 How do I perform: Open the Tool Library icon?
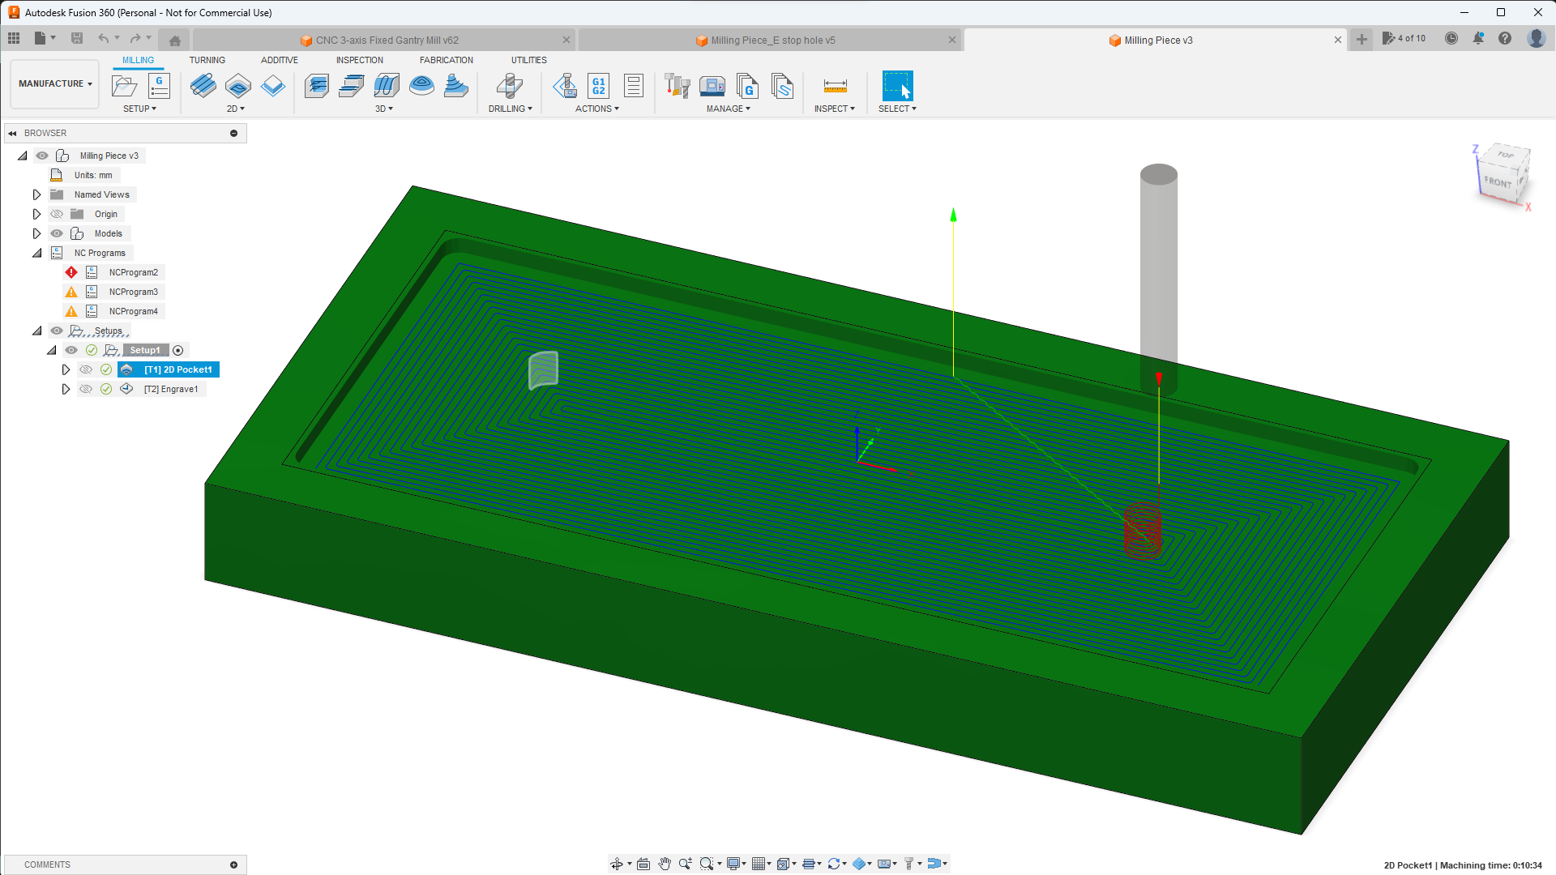point(677,86)
